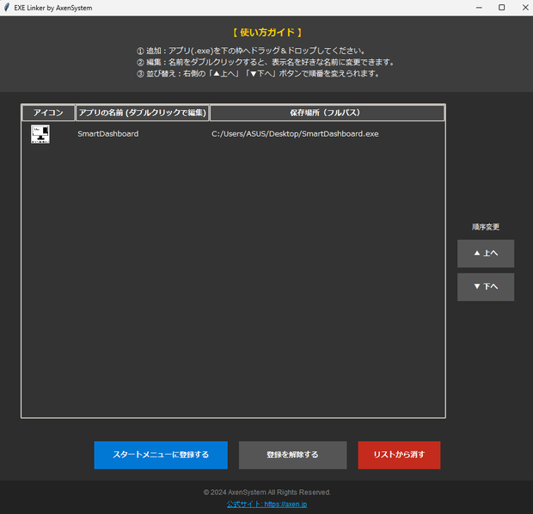Image resolution: width=533 pixels, height=514 pixels.
Task: Select the SmartDashboard.exe full path cell
Action: [295, 134]
